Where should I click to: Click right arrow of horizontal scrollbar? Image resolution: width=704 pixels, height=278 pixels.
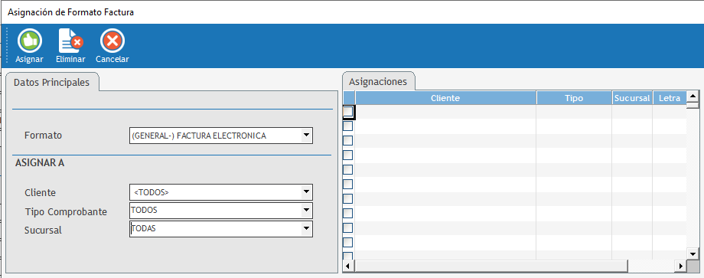tap(681, 267)
